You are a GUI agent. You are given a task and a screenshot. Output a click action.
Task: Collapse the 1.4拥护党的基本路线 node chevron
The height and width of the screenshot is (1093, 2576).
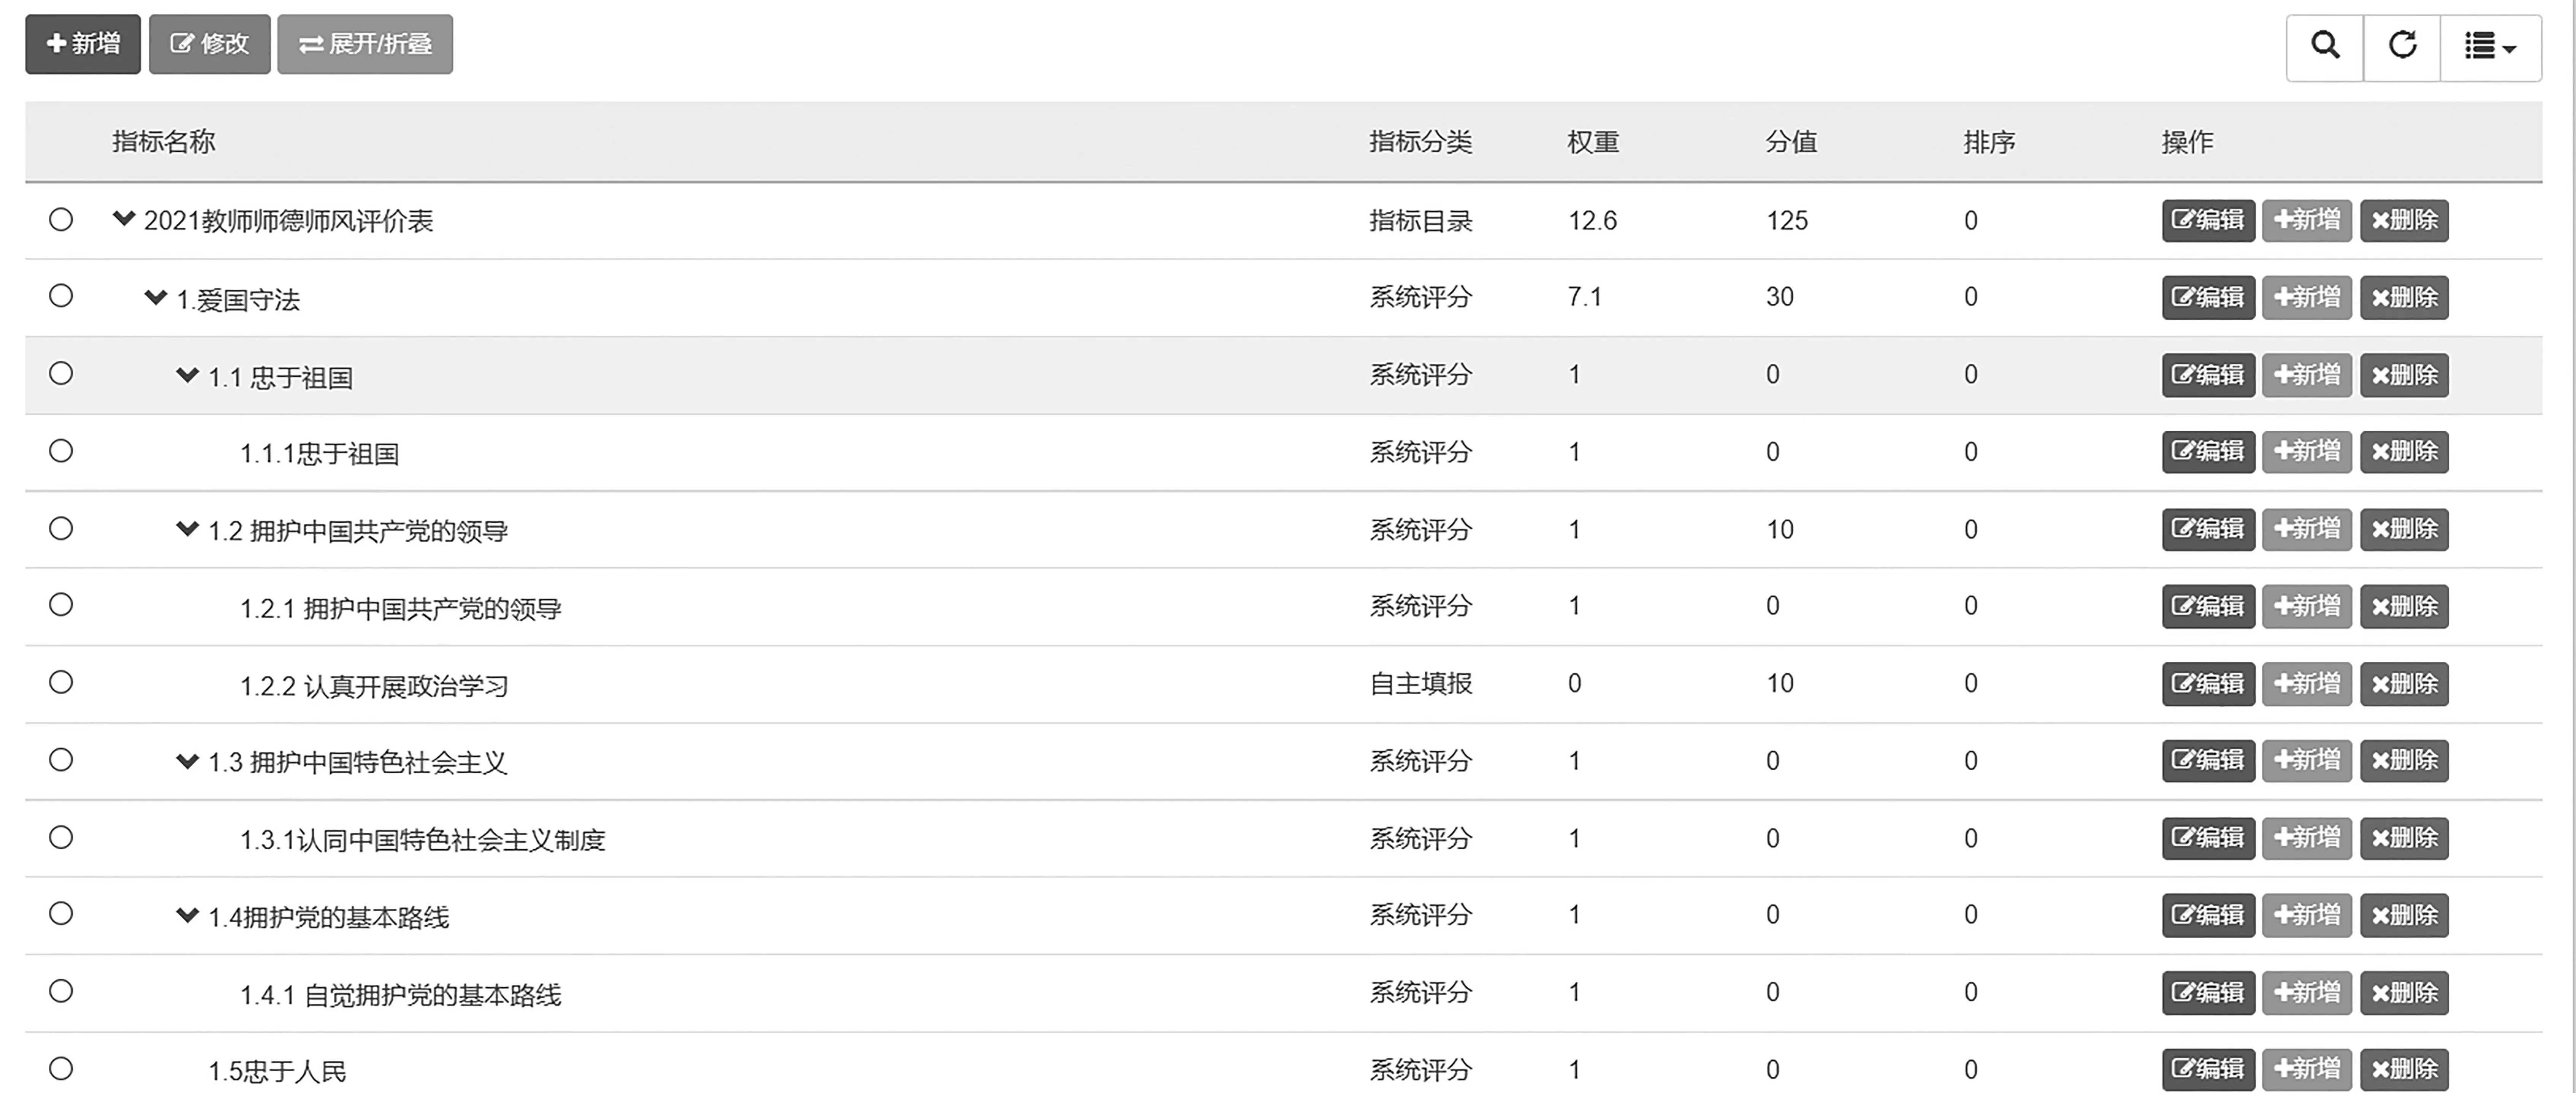(x=187, y=914)
